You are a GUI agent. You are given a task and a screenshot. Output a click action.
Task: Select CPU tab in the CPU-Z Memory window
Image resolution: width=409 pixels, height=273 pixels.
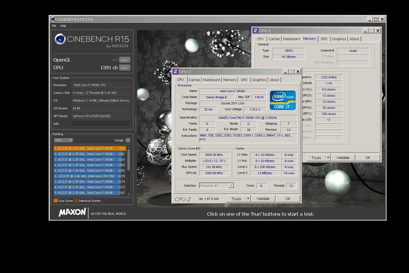(260, 39)
